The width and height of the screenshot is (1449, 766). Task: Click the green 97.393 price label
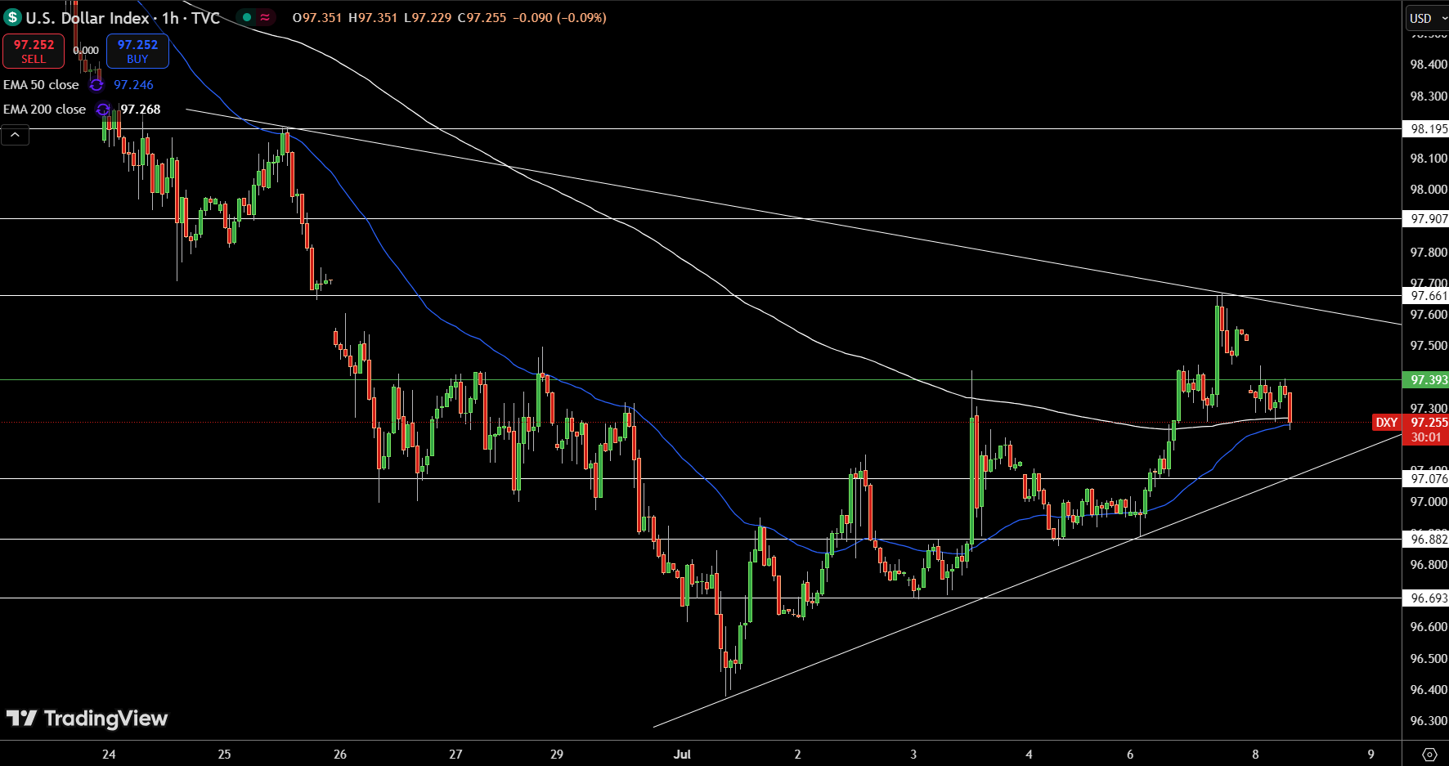1426,380
